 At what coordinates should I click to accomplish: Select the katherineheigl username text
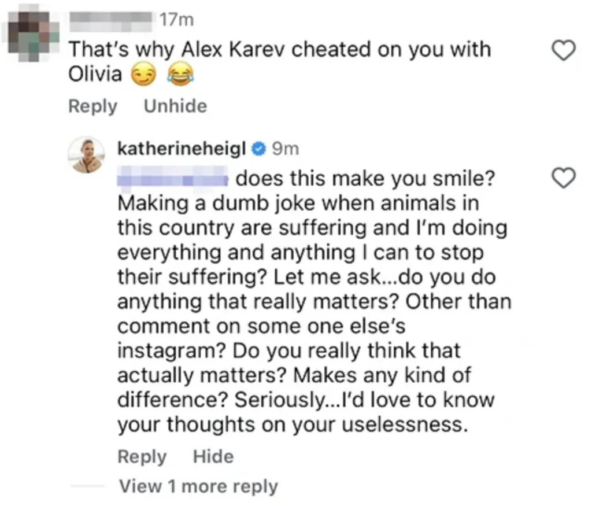(x=181, y=148)
